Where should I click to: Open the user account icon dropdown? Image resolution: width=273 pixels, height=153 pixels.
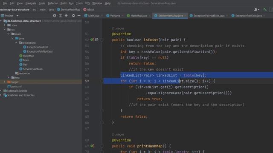click(x=257, y=9)
